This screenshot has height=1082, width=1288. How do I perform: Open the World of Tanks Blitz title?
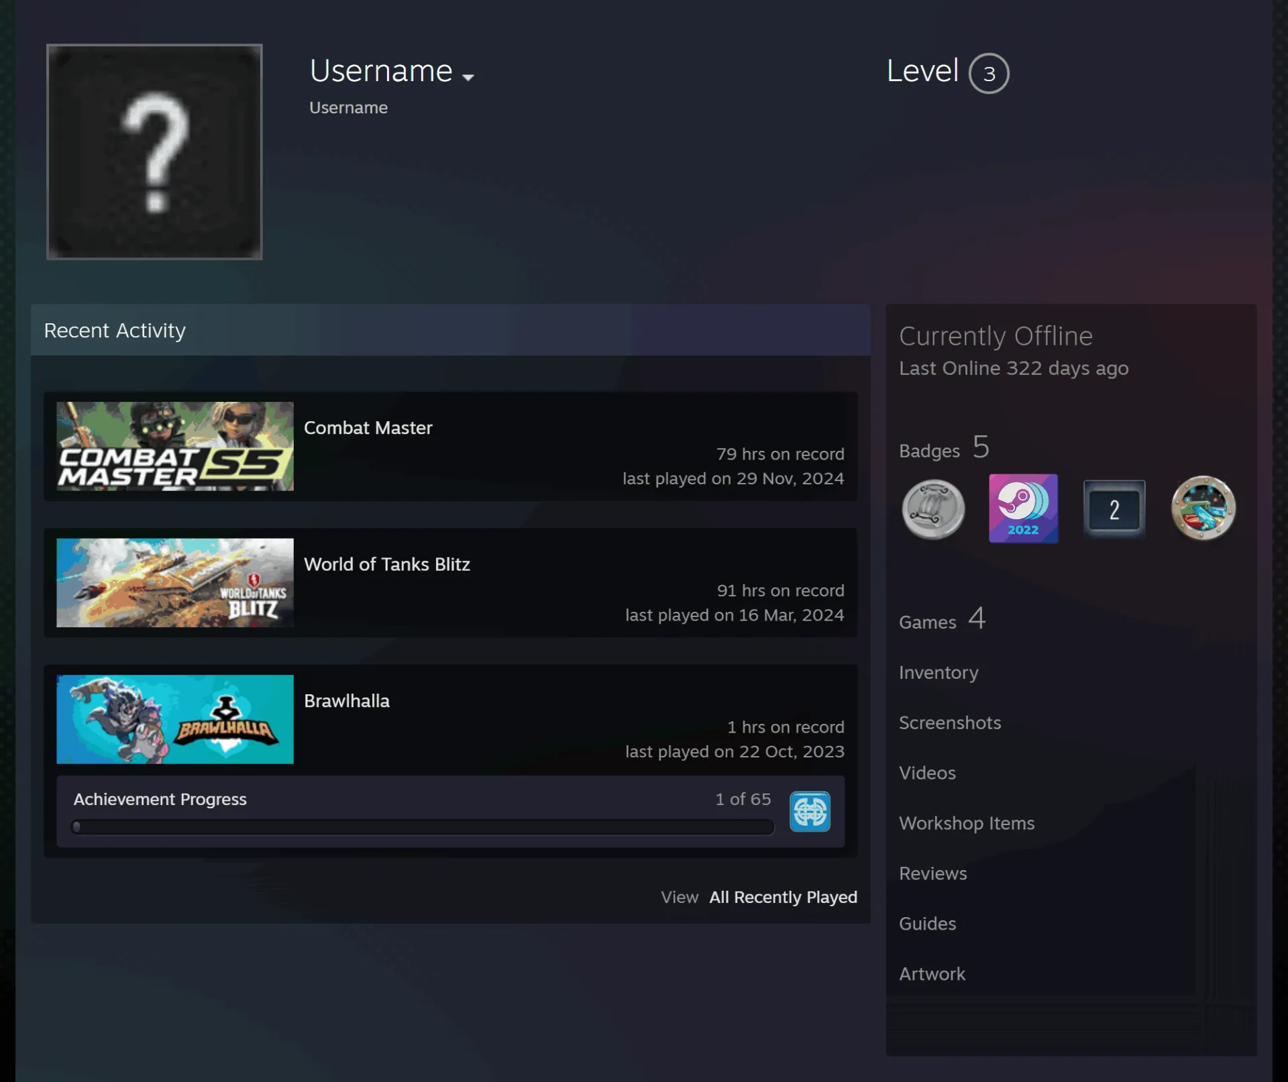386,564
